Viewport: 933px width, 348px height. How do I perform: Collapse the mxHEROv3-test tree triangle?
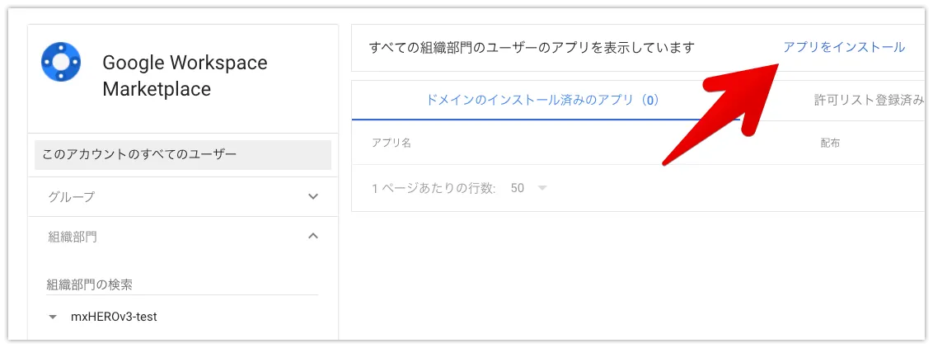(x=54, y=317)
